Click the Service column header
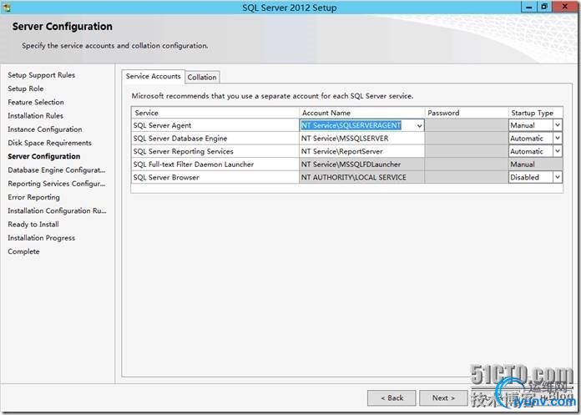Screen dimensions: 581x415 [215, 113]
